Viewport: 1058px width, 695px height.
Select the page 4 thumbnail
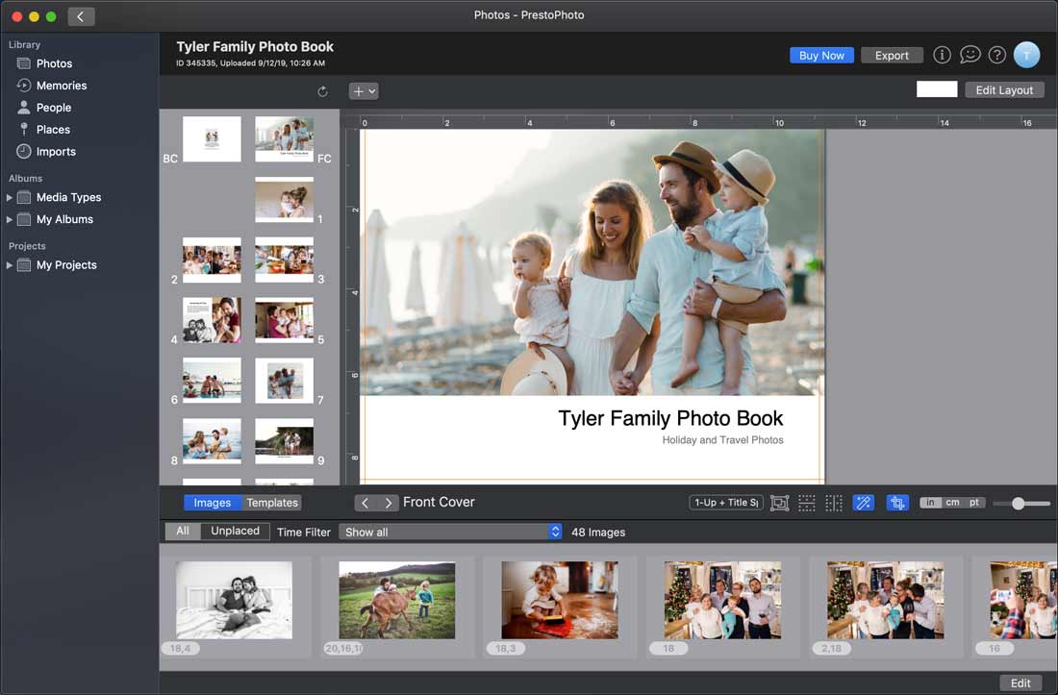[212, 320]
